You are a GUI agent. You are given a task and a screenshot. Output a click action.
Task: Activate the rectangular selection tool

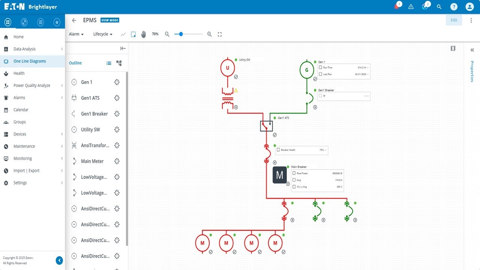tap(133, 34)
